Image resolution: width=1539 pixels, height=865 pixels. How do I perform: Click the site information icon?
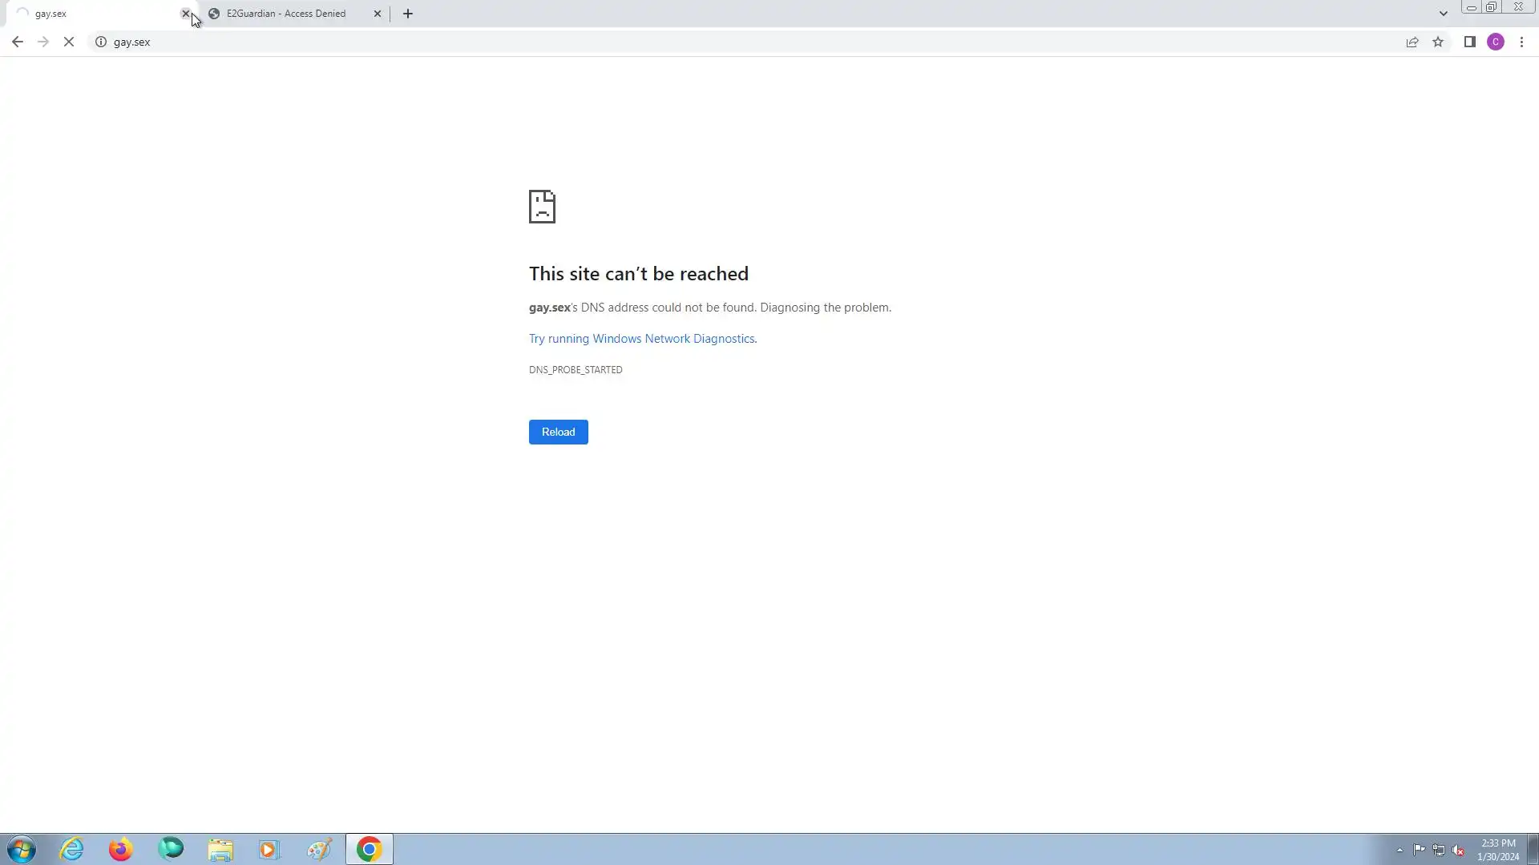pyautogui.click(x=101, y=42)
